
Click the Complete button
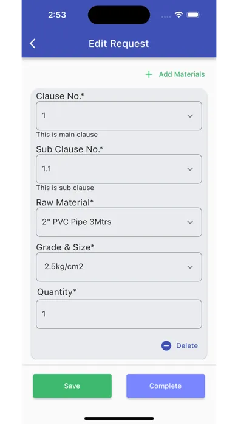(x=166, y=386)
